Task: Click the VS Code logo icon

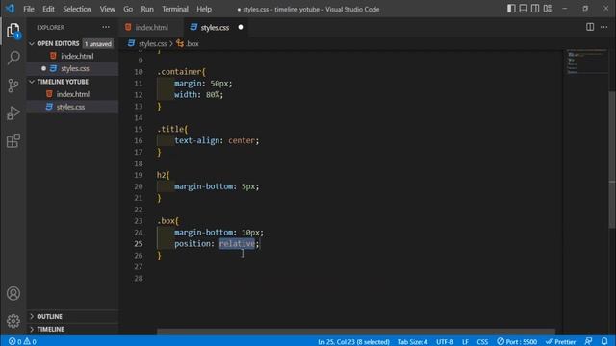Action: [x=10, y=9]
